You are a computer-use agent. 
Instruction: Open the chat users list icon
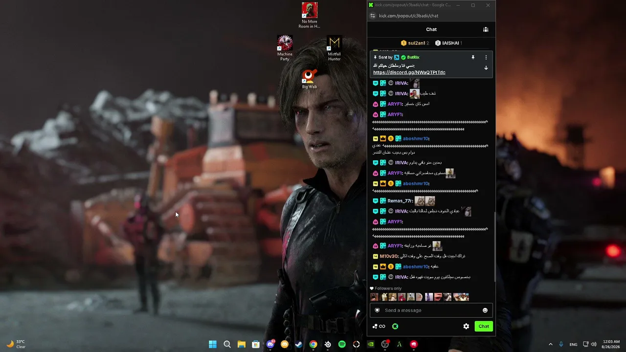pos(486,29)
